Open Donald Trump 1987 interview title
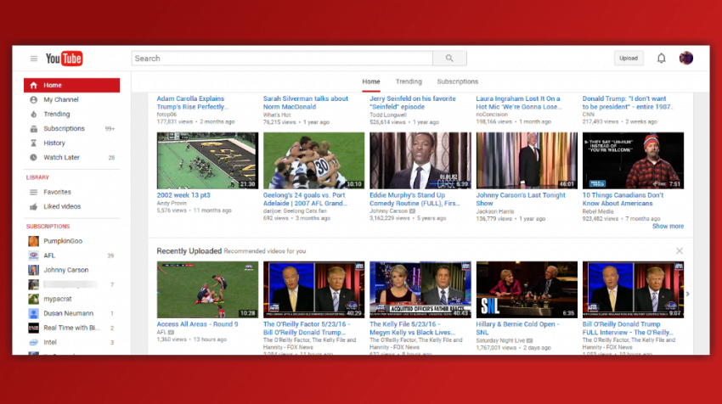This screenshot has height=404, width=722. (627, 103)
